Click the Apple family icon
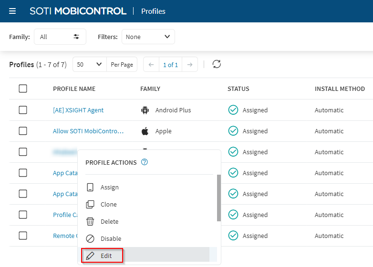This screenshot has height=267, width=373. click(x=145, y=131)
